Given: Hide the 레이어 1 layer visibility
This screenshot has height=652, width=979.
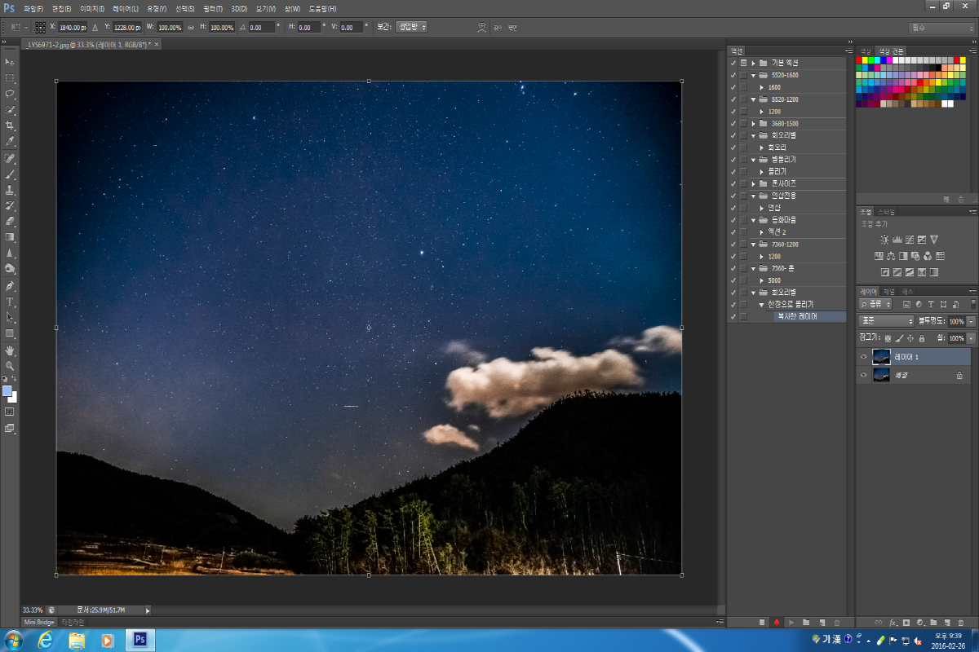Looking at the screenshot, I should pos(863,357).
